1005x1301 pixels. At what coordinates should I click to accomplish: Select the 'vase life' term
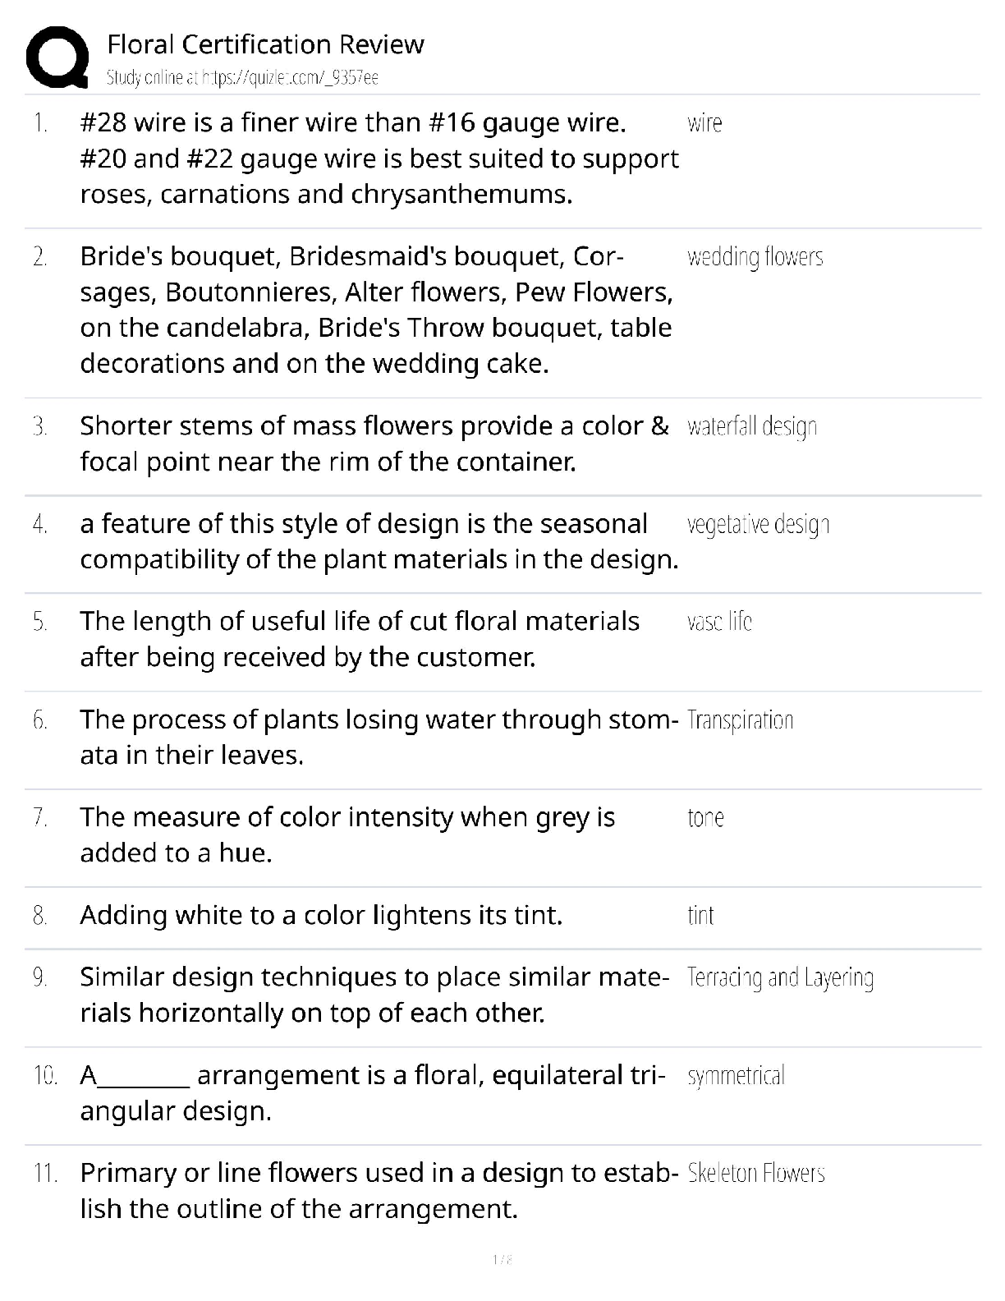719,622
